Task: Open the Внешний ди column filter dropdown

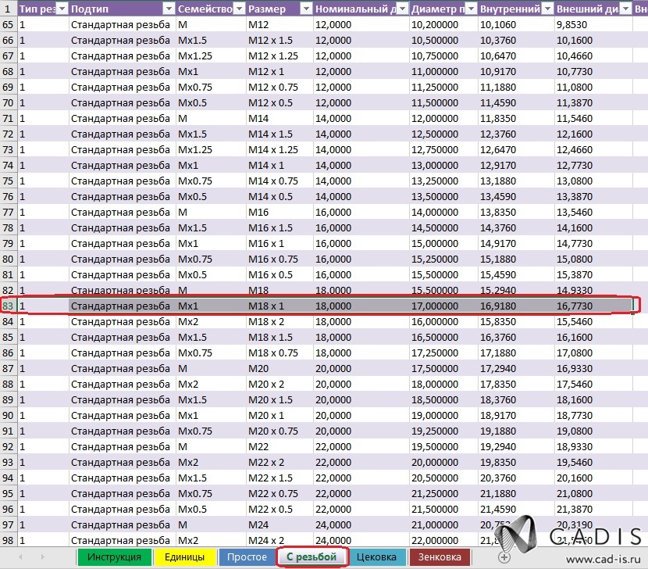Action: [x=625, y=9]
